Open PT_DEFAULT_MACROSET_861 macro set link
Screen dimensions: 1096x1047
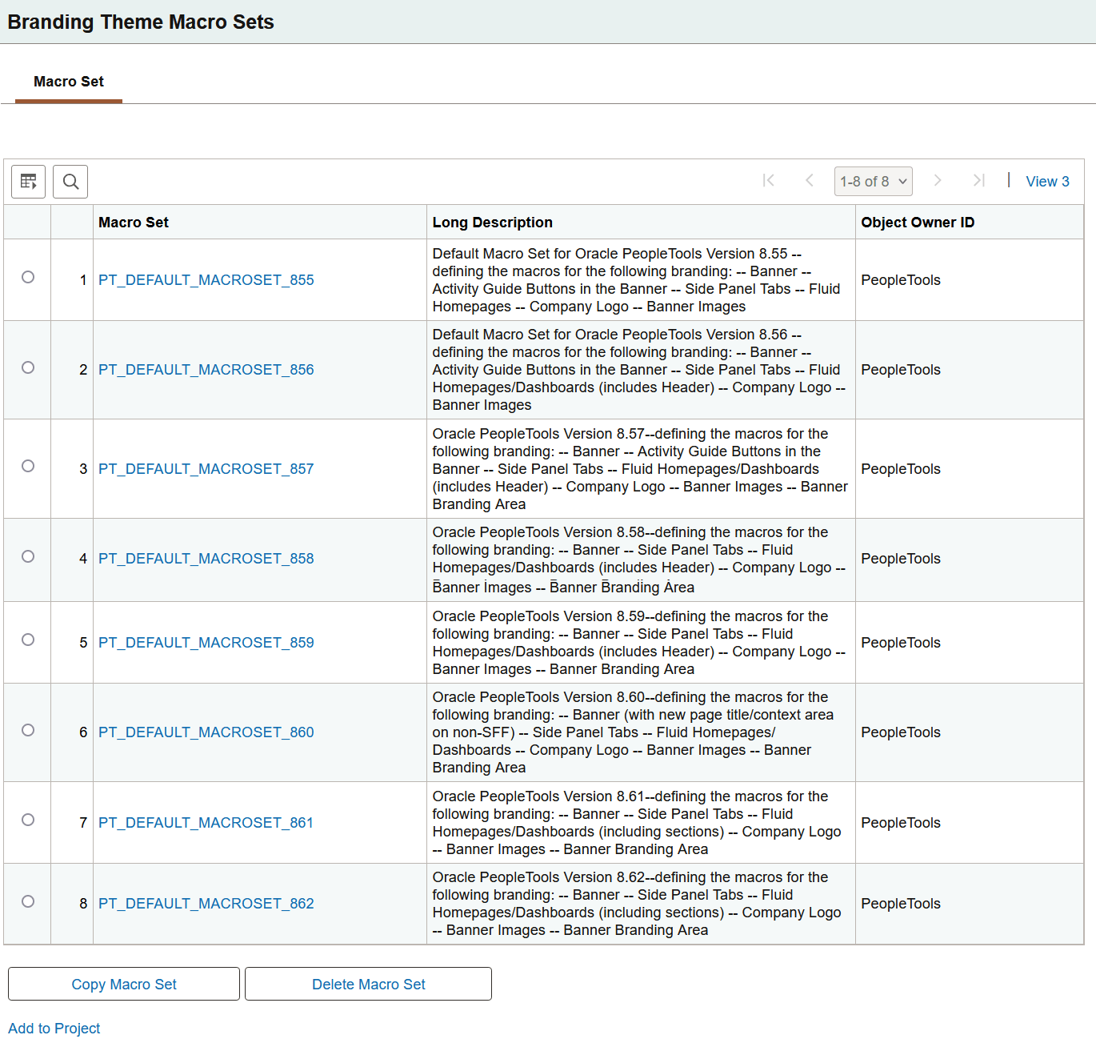click(x=206, y=823)
